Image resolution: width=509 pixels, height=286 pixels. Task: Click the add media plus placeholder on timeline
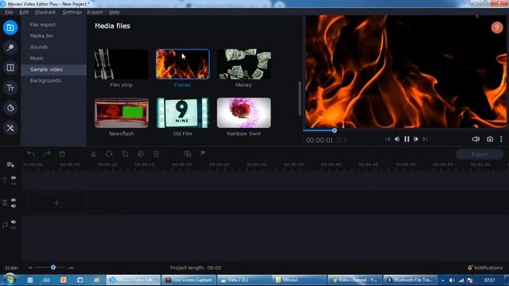[x=56, y=203]
